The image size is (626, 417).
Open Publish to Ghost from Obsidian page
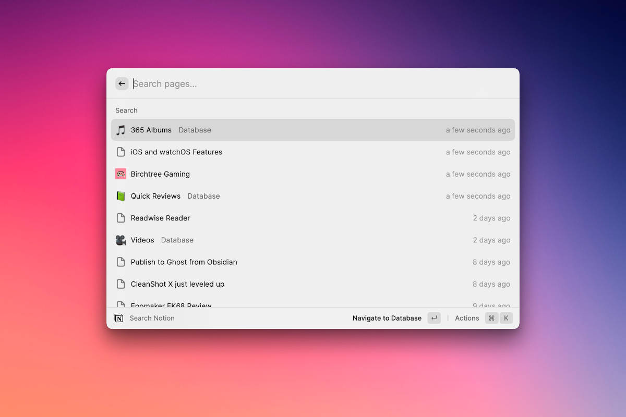point(313,262)
